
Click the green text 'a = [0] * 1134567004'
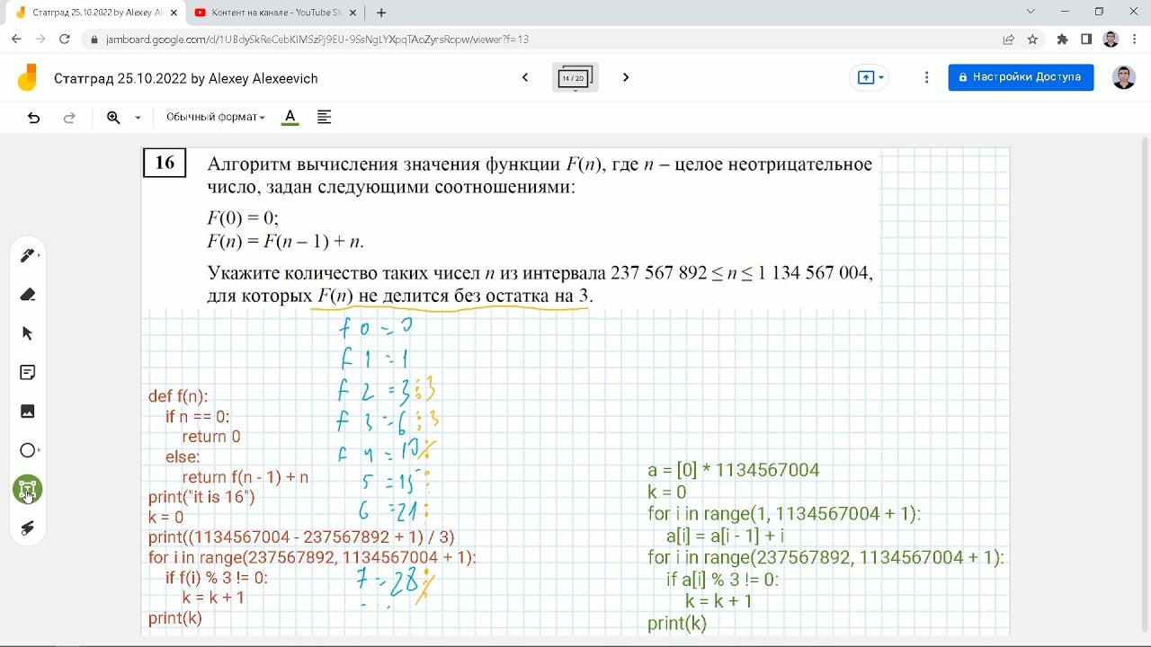pyautogui.click(x=734, y=470)
